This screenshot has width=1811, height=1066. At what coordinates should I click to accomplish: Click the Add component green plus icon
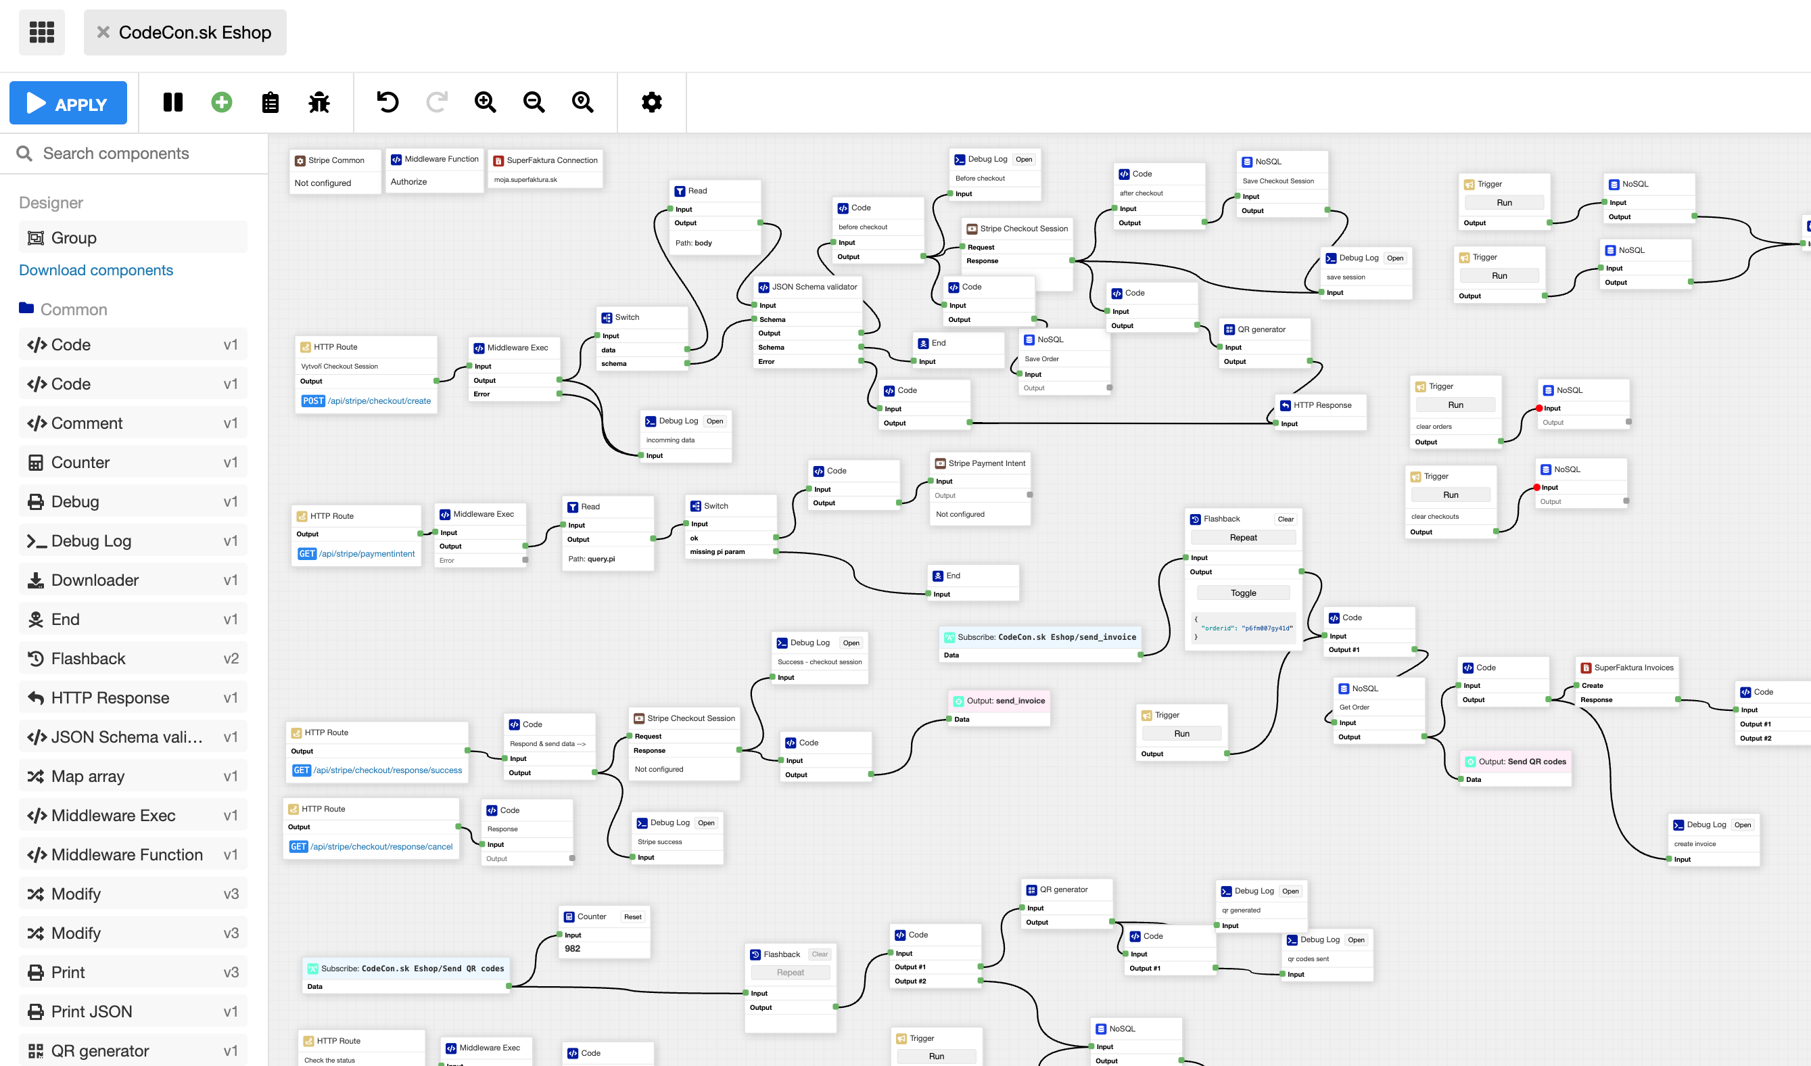(220, 103)
